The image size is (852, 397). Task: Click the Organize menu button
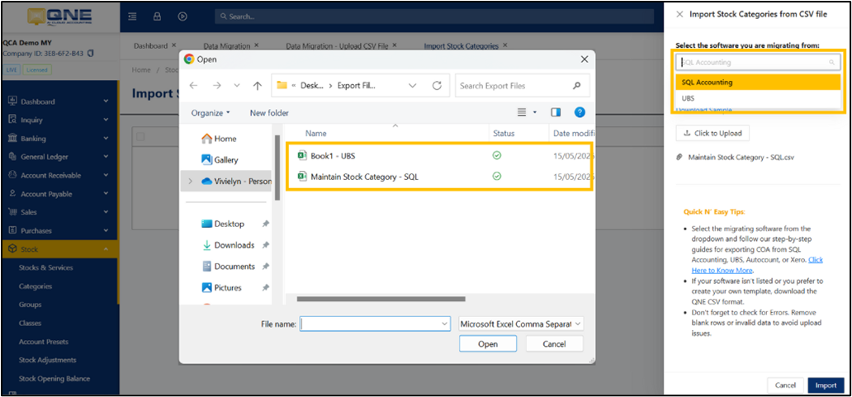[211, 113]
